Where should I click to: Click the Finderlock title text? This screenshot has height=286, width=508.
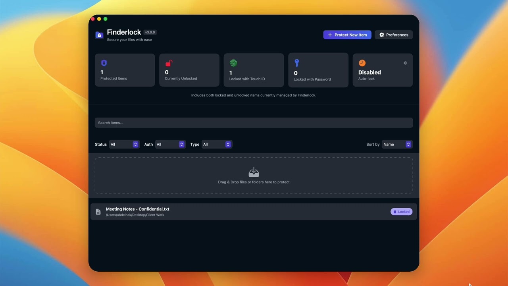[x=124, y=32]
